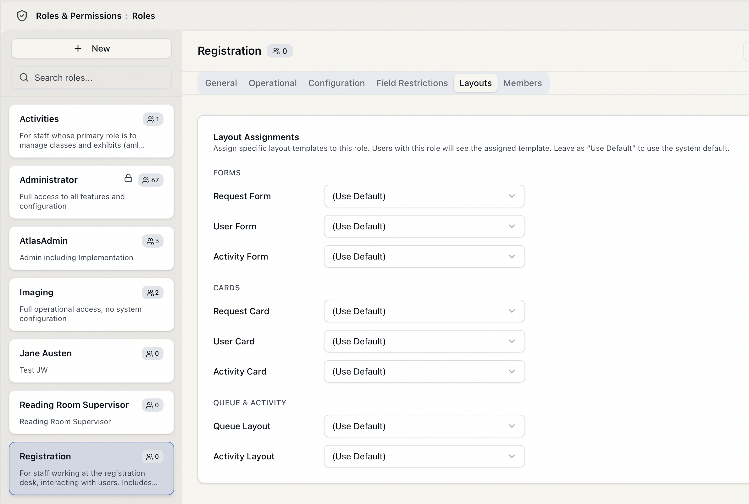Screen dimensions: 749x504
Task: Click the 'Test JW' description text
Action: point(33,370)
